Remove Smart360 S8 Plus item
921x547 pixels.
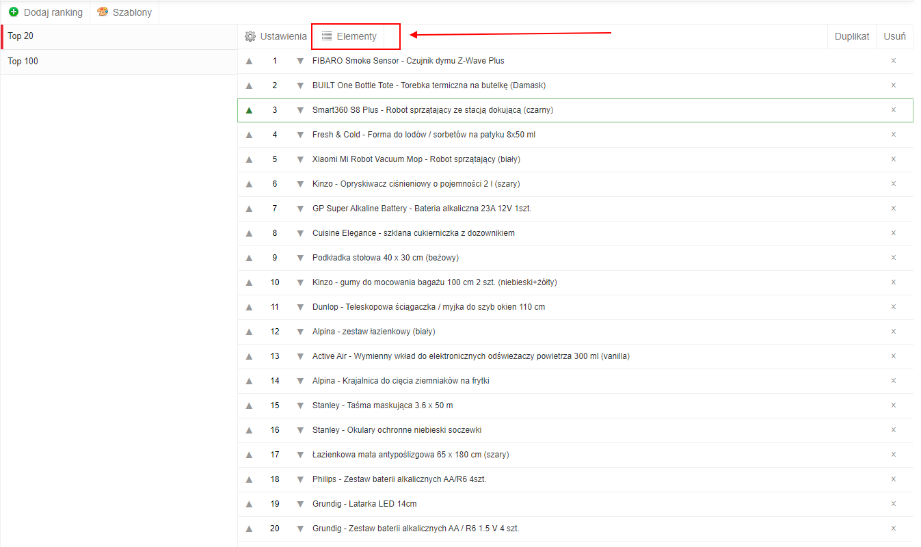[893, 110]
